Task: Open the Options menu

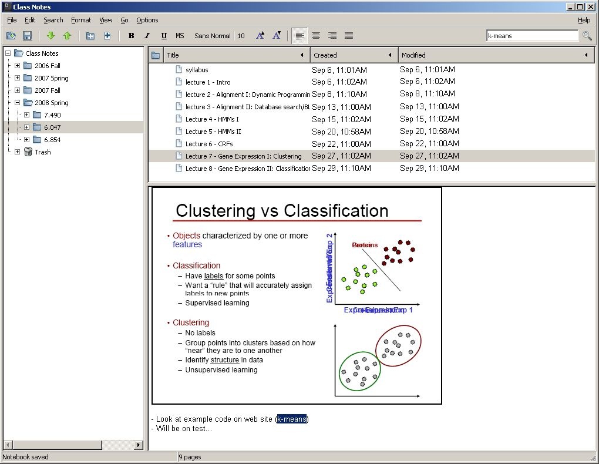Action: (x=147, y=20)
